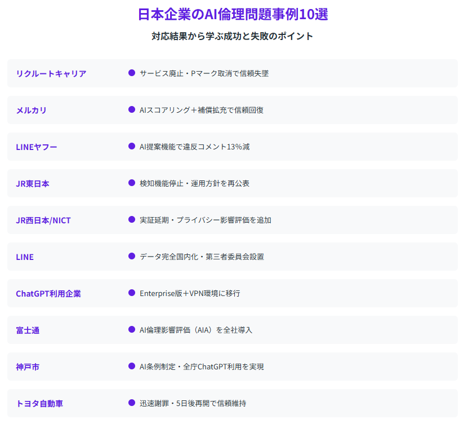Click the purple bullet beside リクルートキャリア
Image resolution: width=464 pixels, height=428 pixels.
[x=132, y=73]
